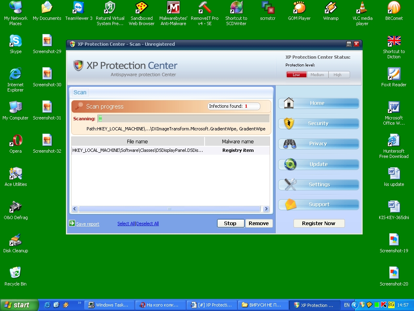The image size is (414, 311).
Task: Click the scan progress bar
Action: [184, 119]
